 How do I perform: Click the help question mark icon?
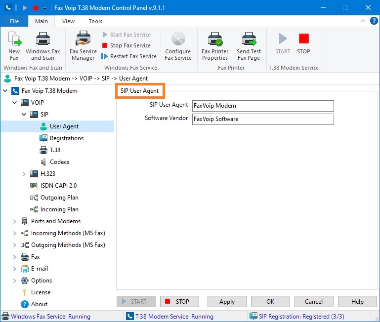click(x=374, y=21)
